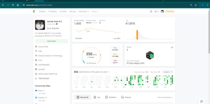Viewport: 210px width, 104px height.
Task: Open the notifications bell icon
Action: pos(151,12)
